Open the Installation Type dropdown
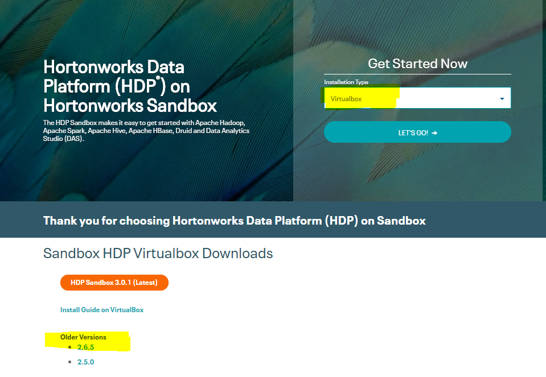546x377 pixels. click(417, 97)
